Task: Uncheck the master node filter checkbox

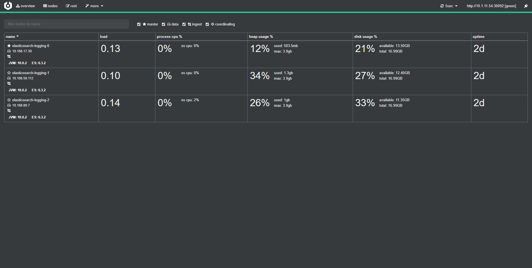Action: [139, 24]
